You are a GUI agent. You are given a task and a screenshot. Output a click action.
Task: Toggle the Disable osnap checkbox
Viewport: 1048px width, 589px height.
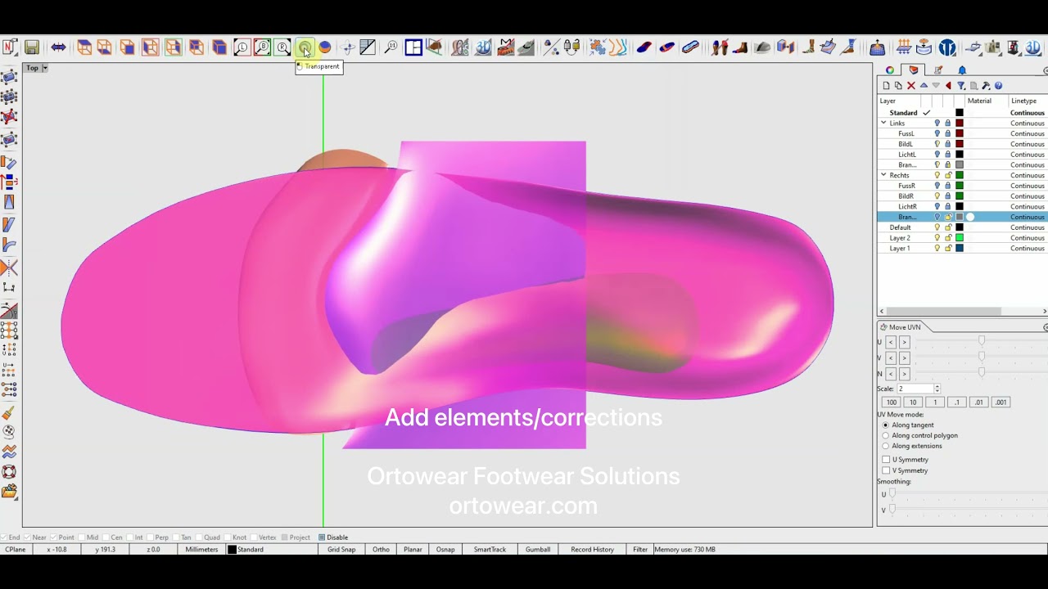[x=322, y=537]
